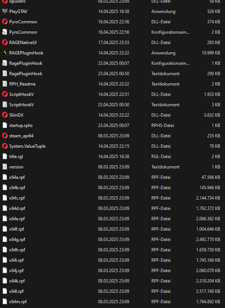The image size is (225, 308).
Task: Click the SlimDX DLL icon
Action: (5, 115)
